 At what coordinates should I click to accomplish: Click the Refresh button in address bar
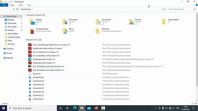click(164, 9)
